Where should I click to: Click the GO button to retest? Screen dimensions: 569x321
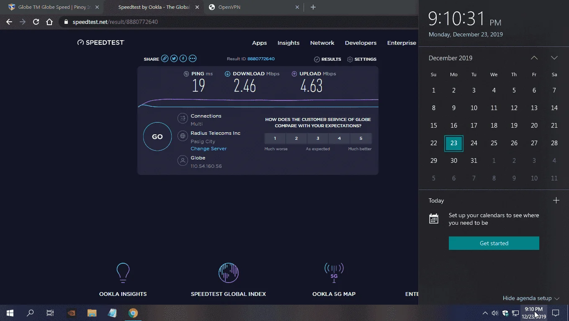157,136
